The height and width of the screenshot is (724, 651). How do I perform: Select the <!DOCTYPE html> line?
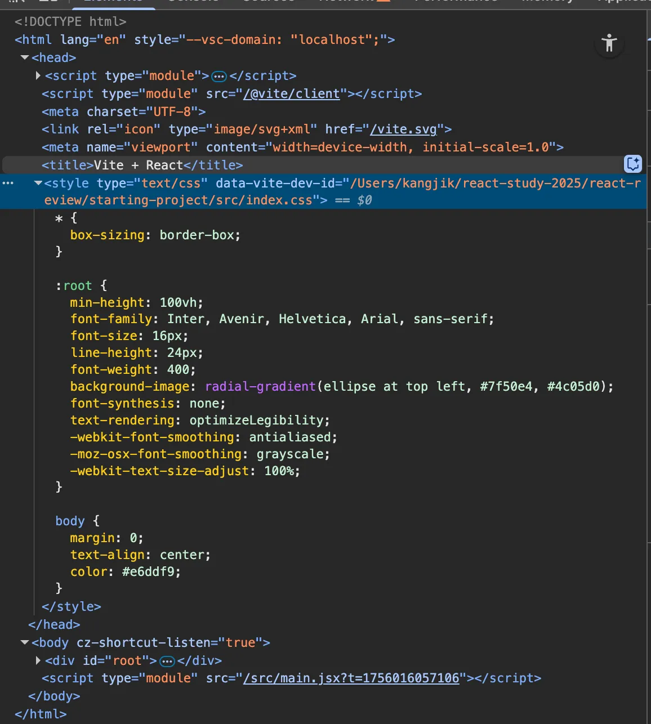pyautogui.click(x=70, y=21)
